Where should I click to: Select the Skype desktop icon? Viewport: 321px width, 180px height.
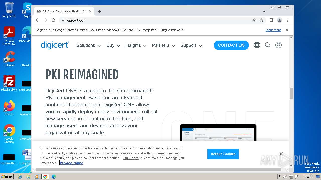coord(27,10)
